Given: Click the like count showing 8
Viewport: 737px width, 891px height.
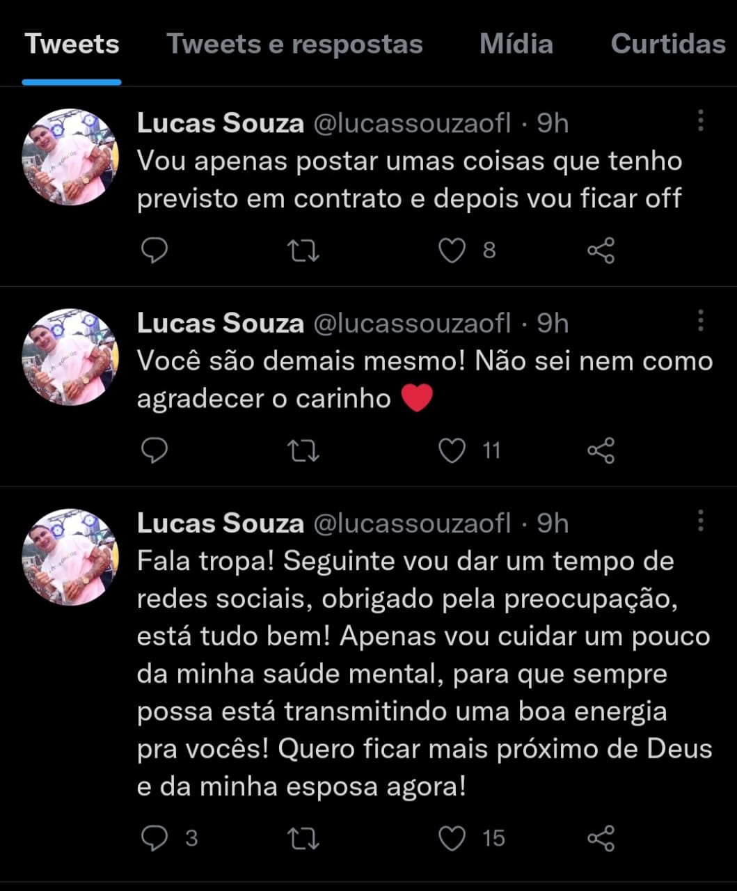Looking at the screenshot, I should pos(489,251).
